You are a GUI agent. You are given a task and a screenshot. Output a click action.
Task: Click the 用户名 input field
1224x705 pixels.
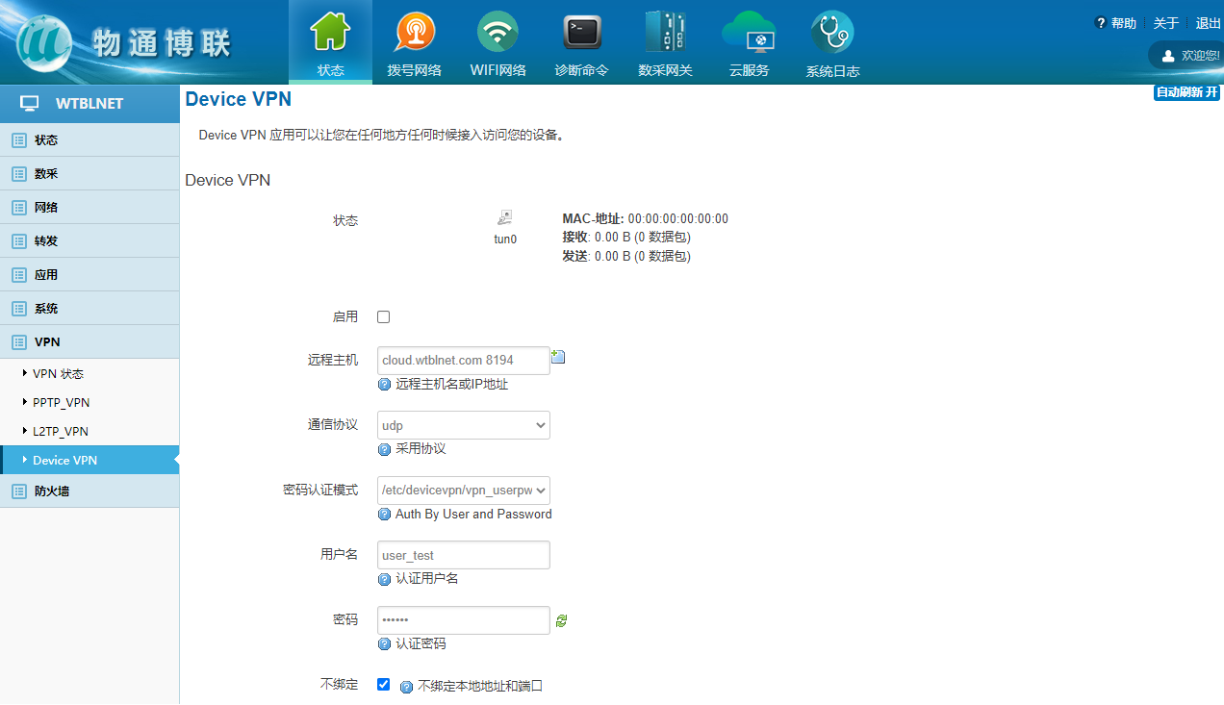coord(464,556)
